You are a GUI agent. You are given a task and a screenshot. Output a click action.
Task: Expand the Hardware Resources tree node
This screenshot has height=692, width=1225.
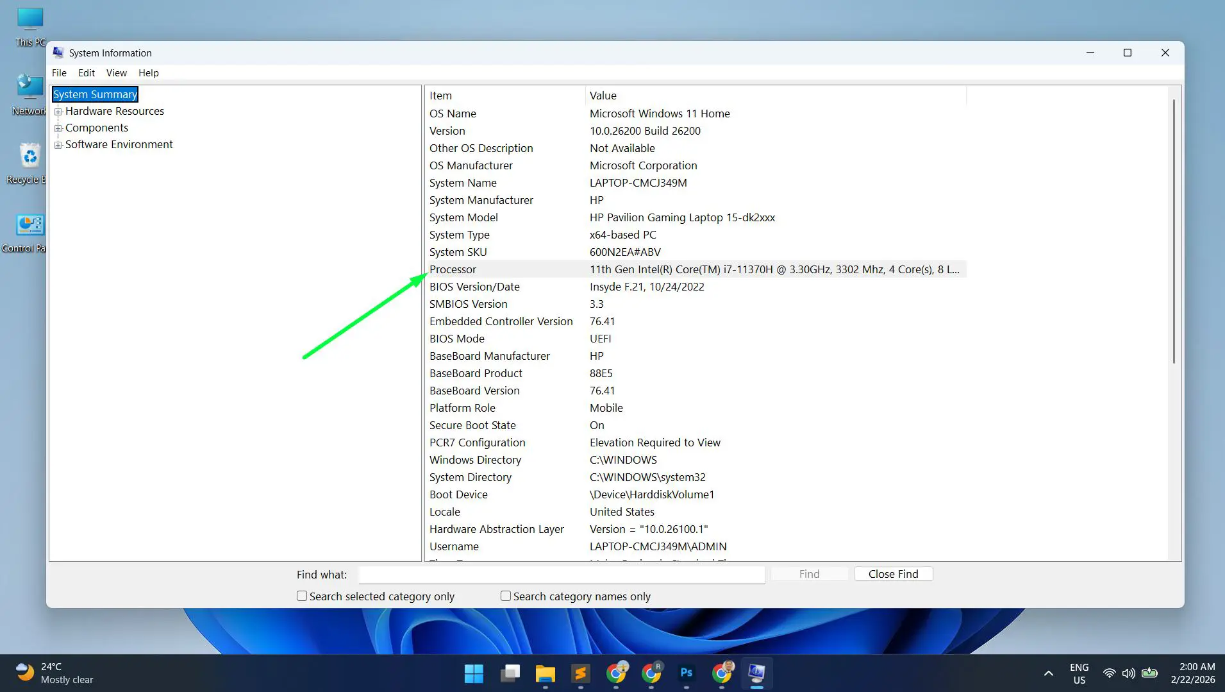click(58, 111)
